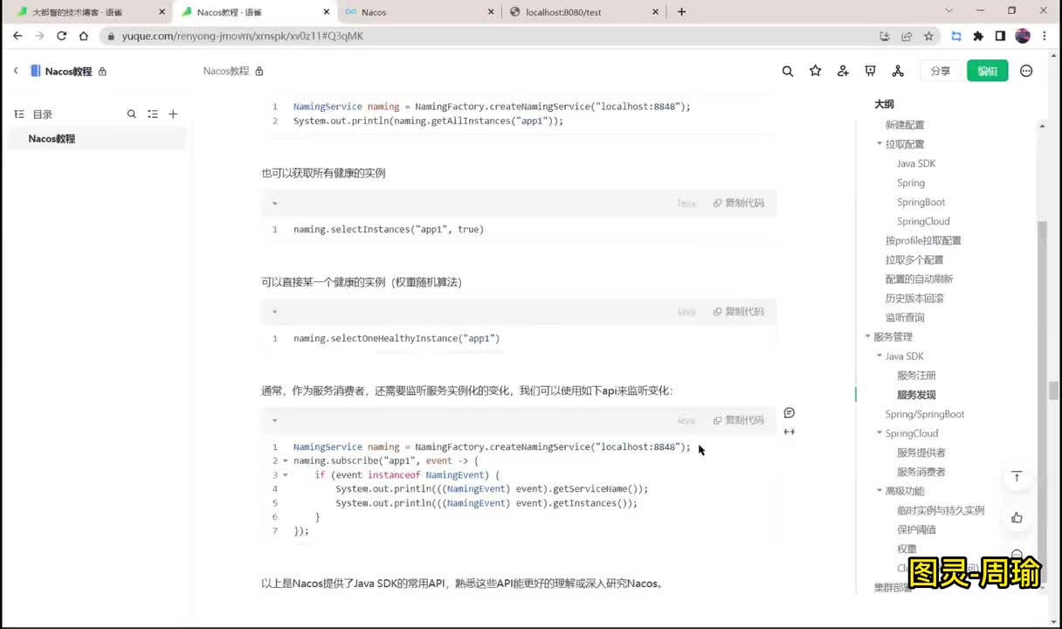The image size is (1062, 629).
Task: Click the site info lock in address bar
Action: point(111,36)
